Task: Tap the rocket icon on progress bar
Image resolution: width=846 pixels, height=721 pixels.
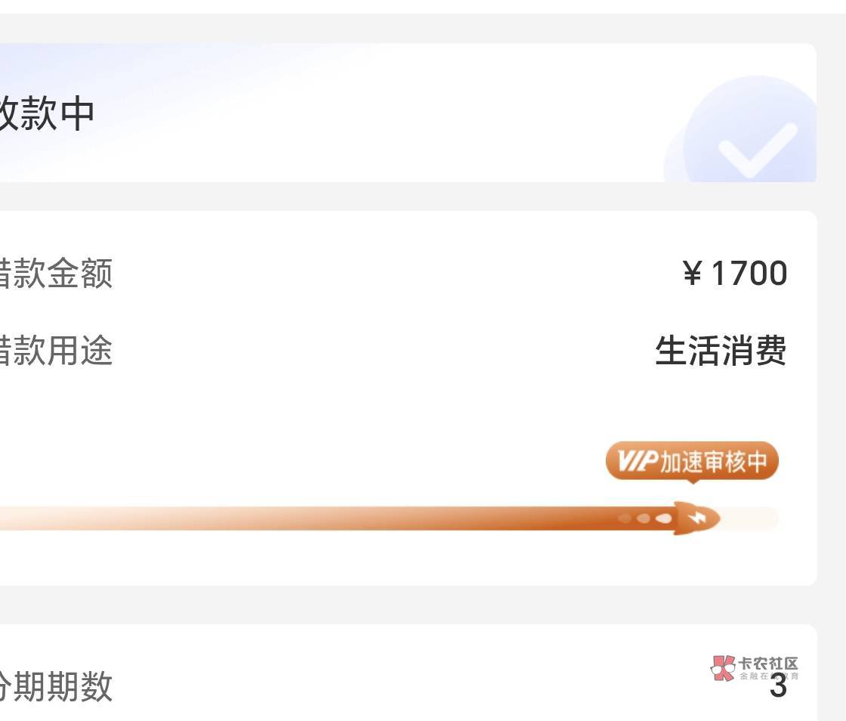Action: (696, 518)
